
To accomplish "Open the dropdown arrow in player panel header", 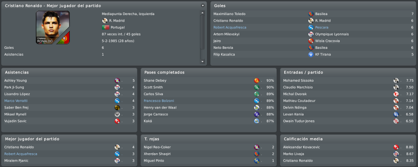I will pyautogui.click(x=202, y=5).
